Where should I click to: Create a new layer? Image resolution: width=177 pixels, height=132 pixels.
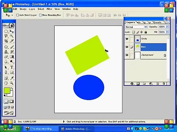tap(157, 84)
